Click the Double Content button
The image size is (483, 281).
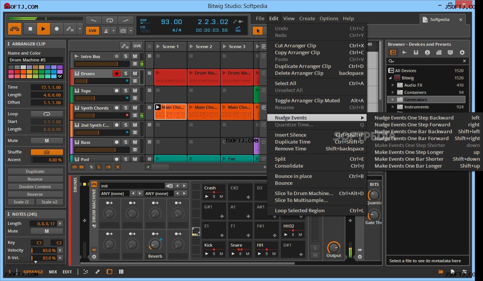click(x=35, y=187)
